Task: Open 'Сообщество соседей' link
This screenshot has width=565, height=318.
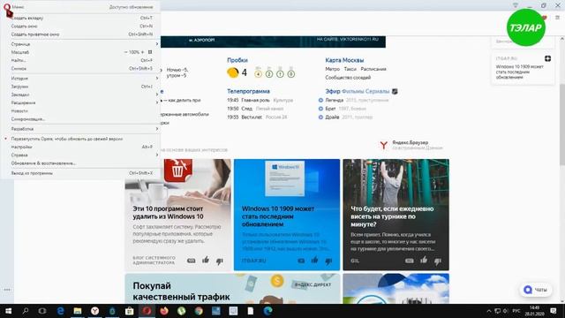Action: tap(348, 78)
